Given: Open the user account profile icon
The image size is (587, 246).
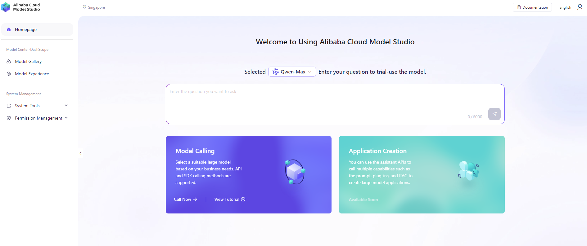Looking at the screenshot, I should [x=580, y=7].
